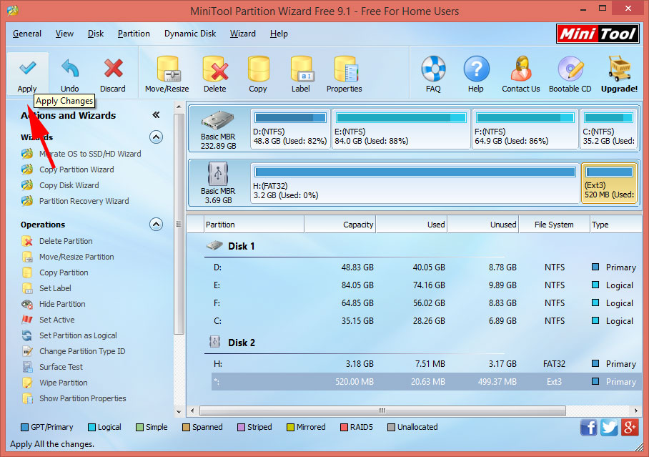Click the Undo arrow toolbar icon
This screenshot has height=457, width=649.
tap(69, 69)
